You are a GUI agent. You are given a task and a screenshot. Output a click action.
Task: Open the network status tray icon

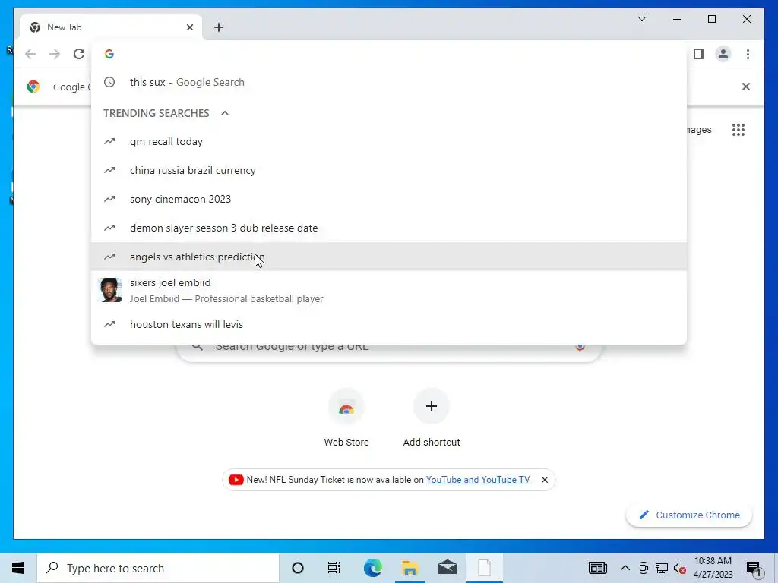click(662, 568)
